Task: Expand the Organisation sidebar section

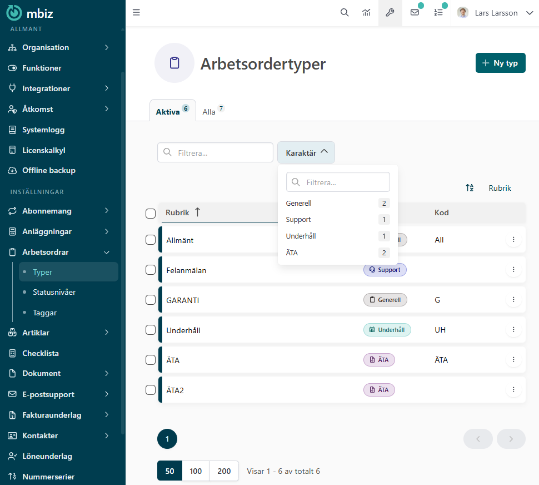Action: click(107, 47)
